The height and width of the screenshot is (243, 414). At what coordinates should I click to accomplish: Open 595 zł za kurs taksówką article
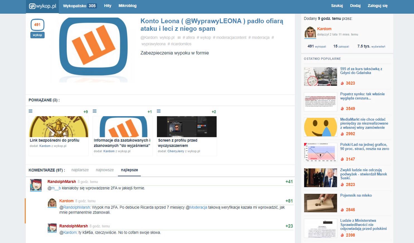[x=361, y=71]
